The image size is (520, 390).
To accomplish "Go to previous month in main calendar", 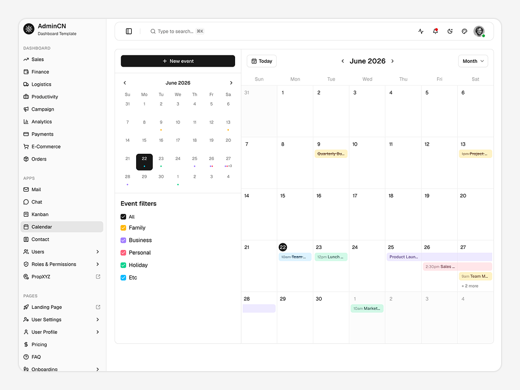I will (x=343, y=61).
